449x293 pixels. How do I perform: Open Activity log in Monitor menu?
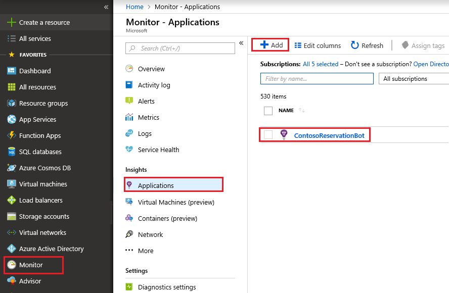[154, 85]
